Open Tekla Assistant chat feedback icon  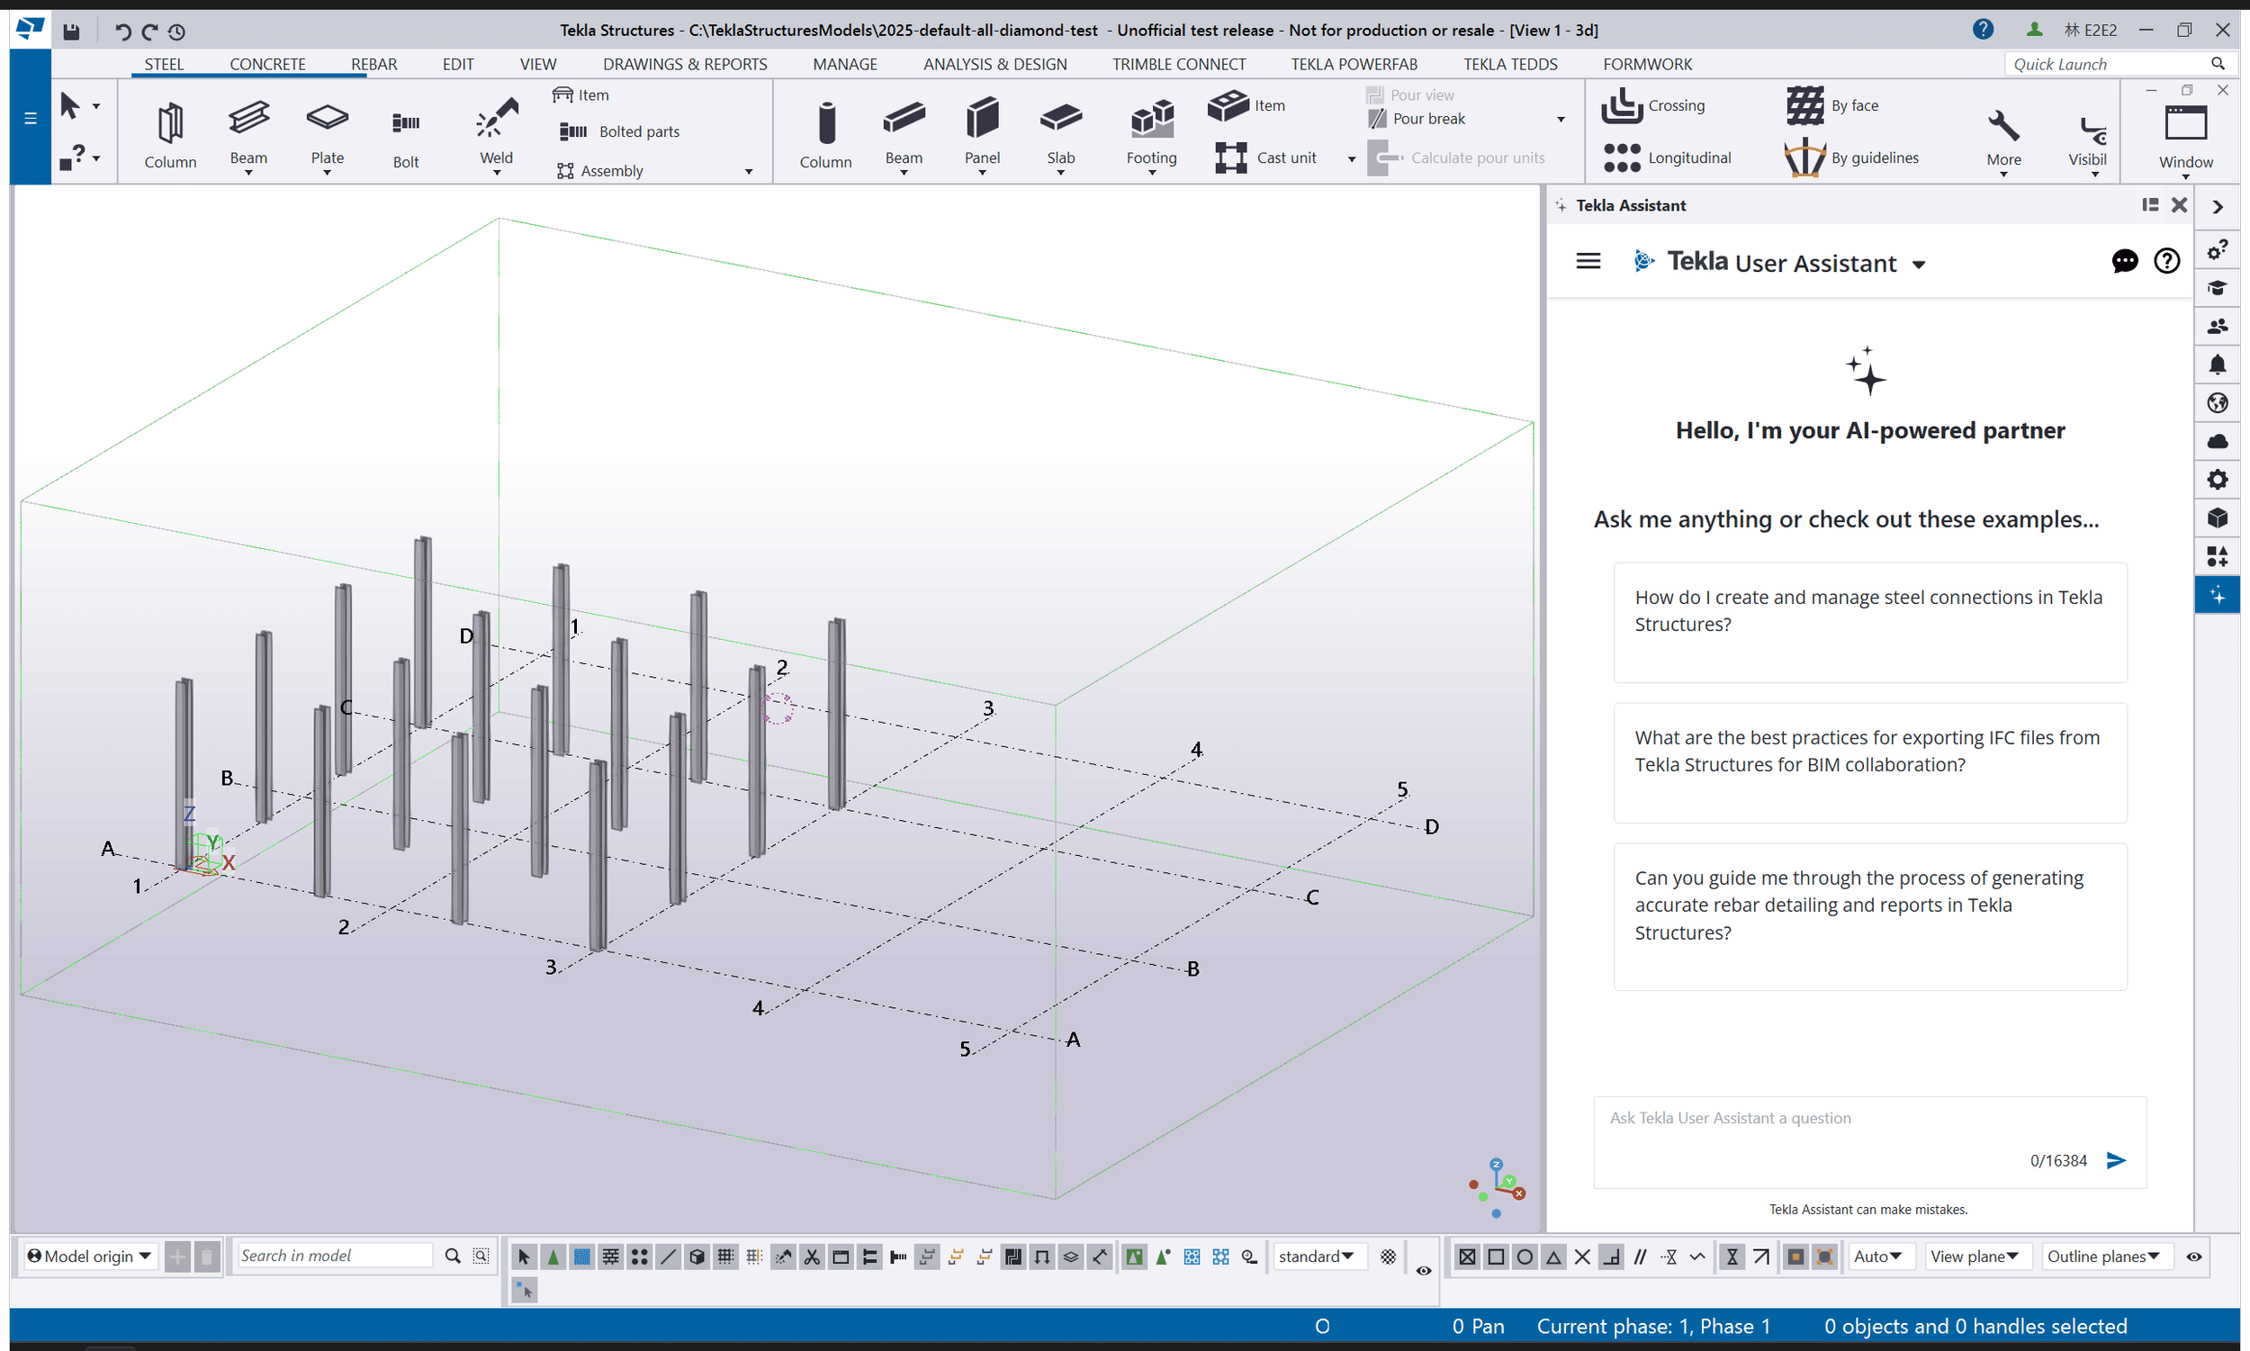click(2124, 261)
